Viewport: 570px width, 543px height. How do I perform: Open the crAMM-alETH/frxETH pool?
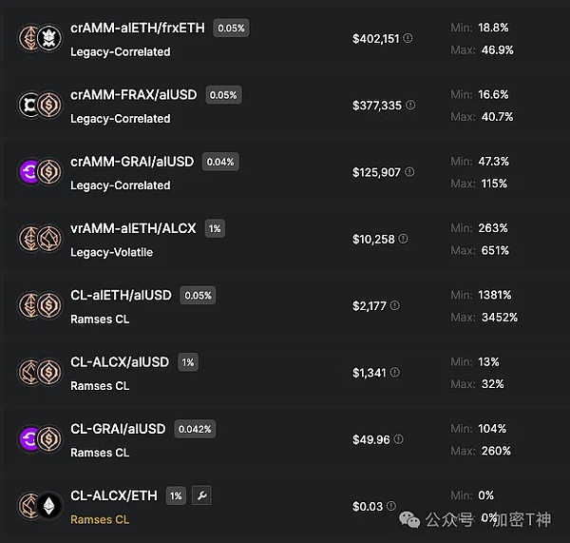(137, 29)
